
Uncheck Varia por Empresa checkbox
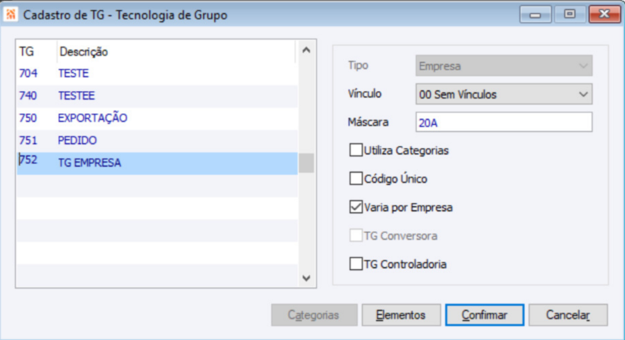356,207
